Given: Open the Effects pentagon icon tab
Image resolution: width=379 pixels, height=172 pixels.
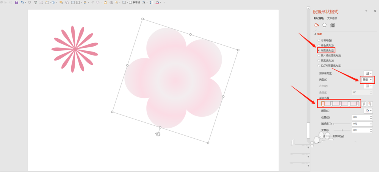Looking at the screenshot, I should tap(324, 25).
